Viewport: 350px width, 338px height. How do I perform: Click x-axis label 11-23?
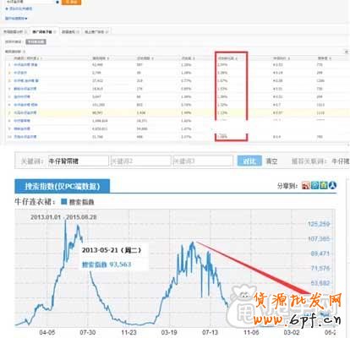tap(129, 332)
